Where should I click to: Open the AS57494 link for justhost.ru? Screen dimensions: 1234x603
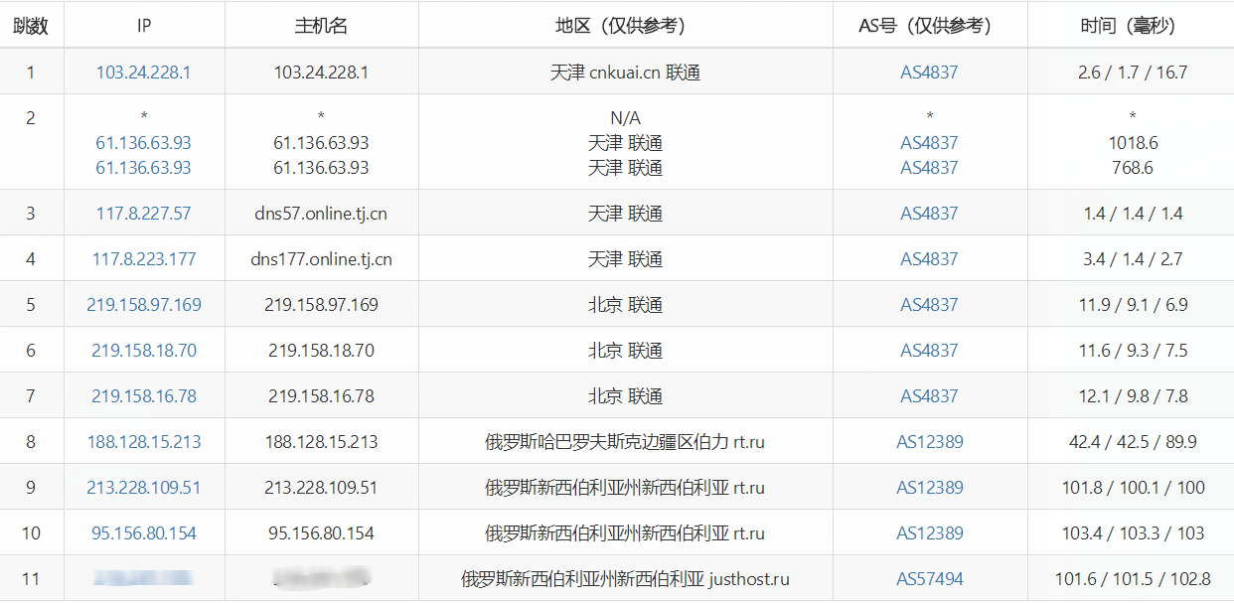pos(929,579)
